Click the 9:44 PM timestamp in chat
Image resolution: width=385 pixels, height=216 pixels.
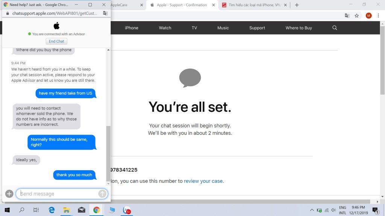click(18, 63)
